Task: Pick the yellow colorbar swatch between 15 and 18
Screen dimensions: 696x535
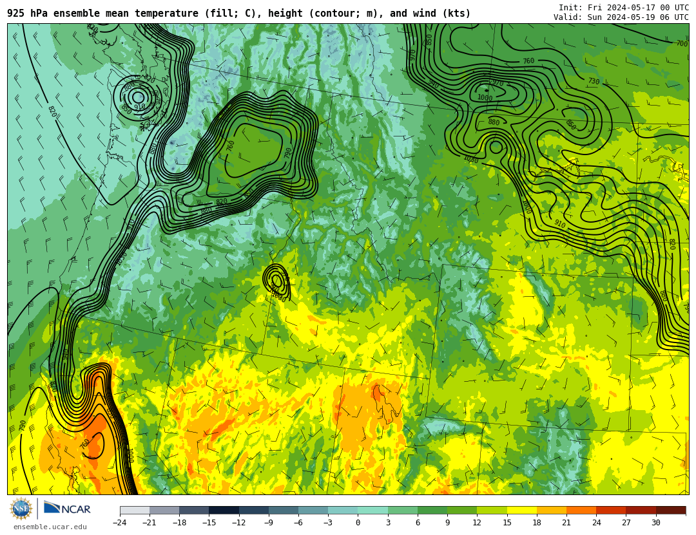Action: pos(521,510)
